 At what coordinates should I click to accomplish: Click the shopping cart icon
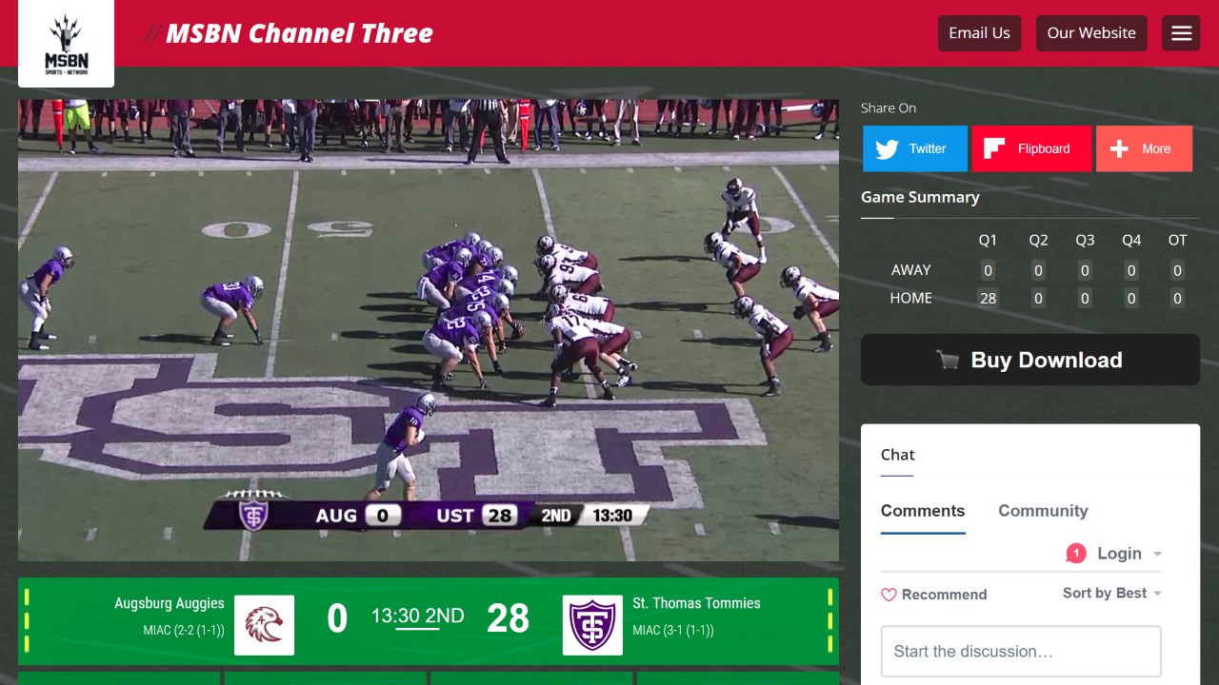[x=947, y=360]
